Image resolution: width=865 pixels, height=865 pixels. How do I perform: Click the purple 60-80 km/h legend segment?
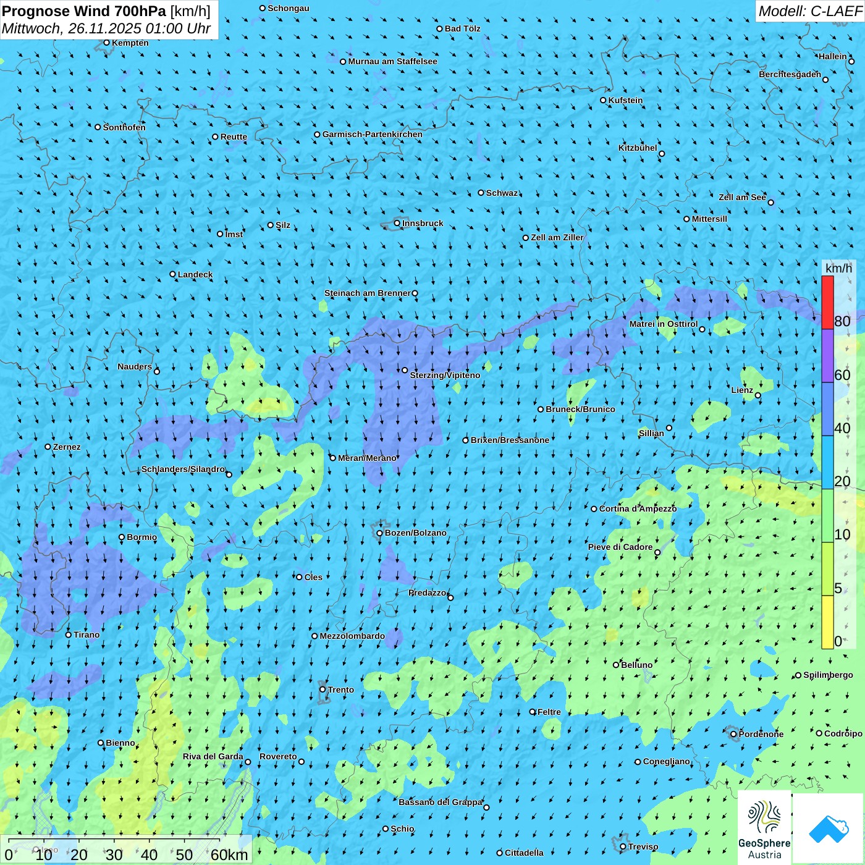pyautogui.click(x=827, y=356)
